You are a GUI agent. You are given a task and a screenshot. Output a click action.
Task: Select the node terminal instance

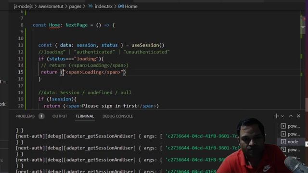click(x=293, y=142)
